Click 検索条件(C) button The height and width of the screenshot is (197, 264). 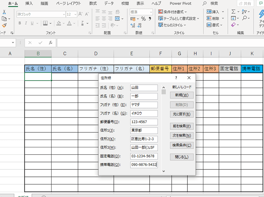click(x=182, y=145)
